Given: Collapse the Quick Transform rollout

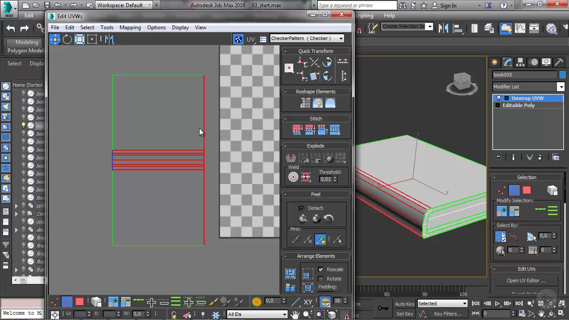Looking at the screenshot, I should tap(285, 51).
